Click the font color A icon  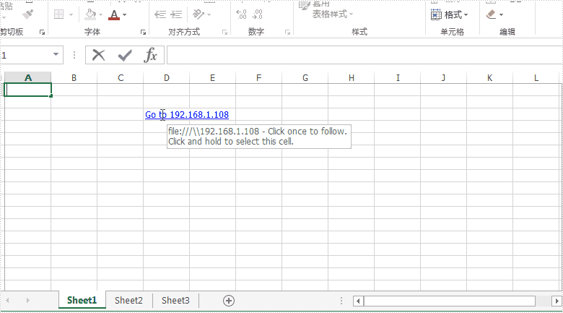point(114,14)
